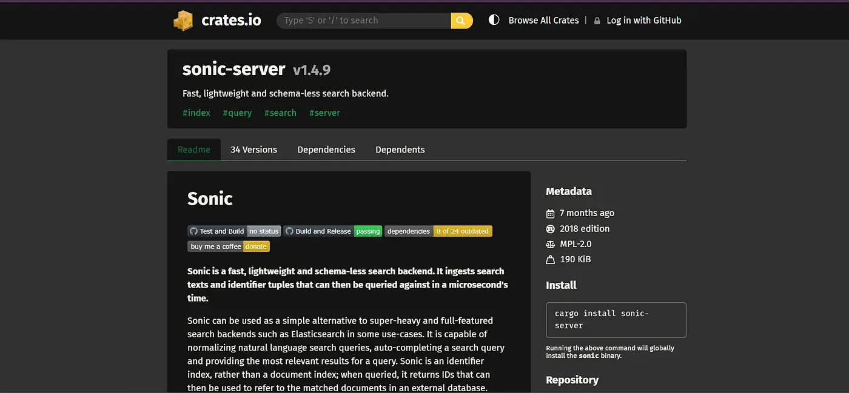Click the cargo install sonic-server command box

tap(616, 320)
